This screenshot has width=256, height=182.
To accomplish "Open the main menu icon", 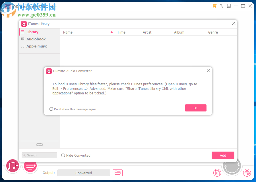I will click(228, 6).
